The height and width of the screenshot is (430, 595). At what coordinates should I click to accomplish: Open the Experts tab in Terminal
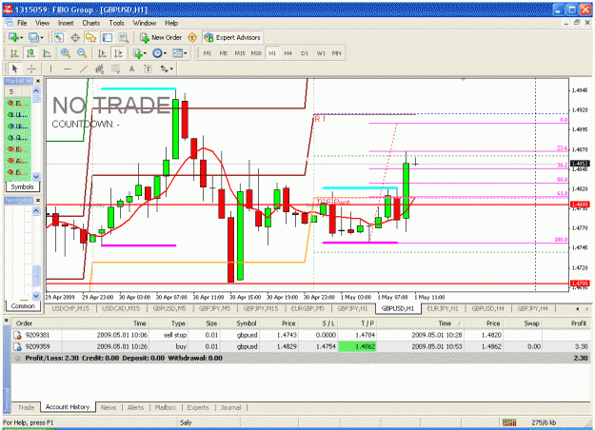tap(198, 407)
